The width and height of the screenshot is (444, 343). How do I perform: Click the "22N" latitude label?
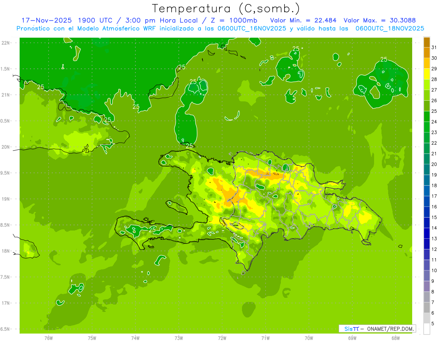tap(6, 43)
